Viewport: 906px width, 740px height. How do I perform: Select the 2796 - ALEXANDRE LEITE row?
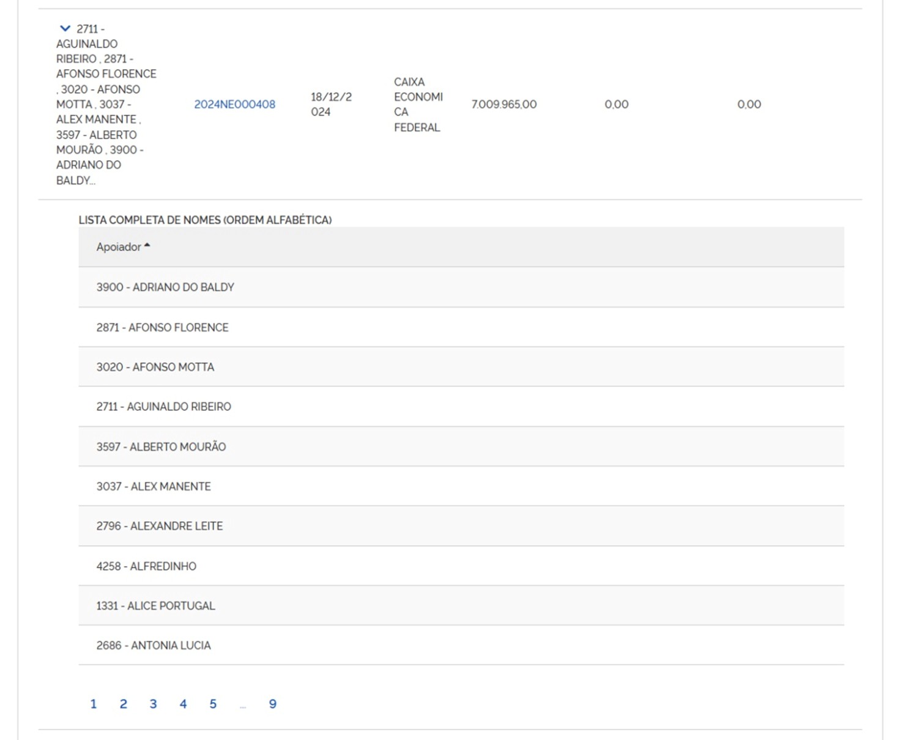click(159, 527)
